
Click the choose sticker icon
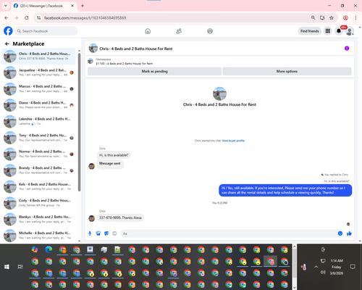(106, 233)
